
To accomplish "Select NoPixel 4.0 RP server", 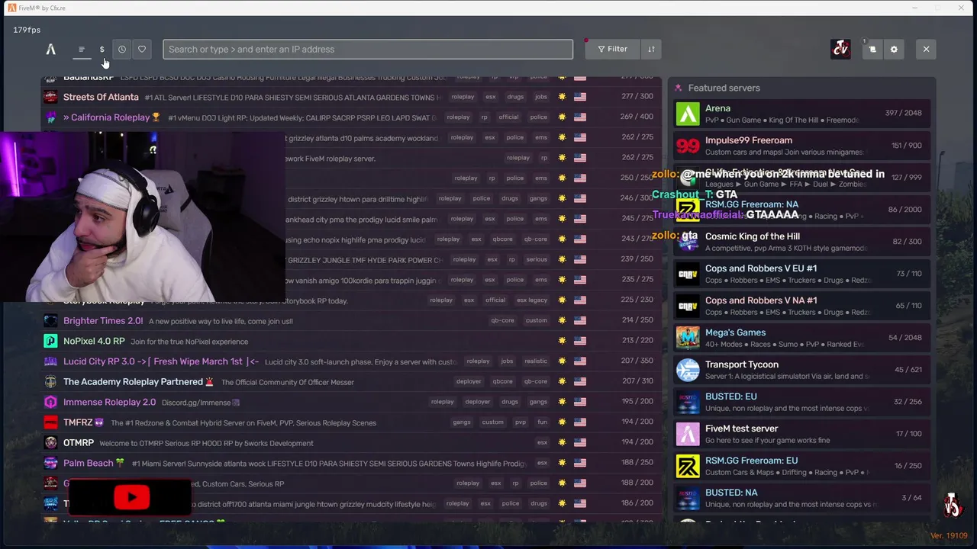I will [351, 341].
